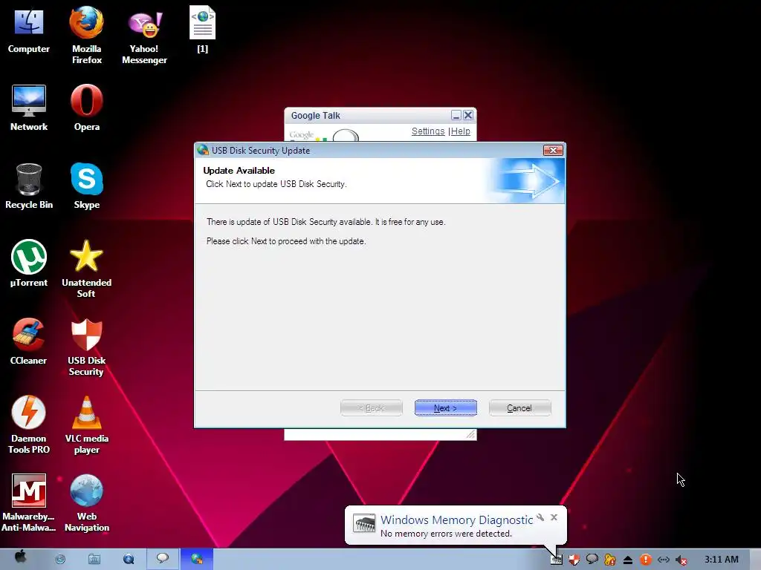Open the Google Talk taskbar button

point(163,559)
